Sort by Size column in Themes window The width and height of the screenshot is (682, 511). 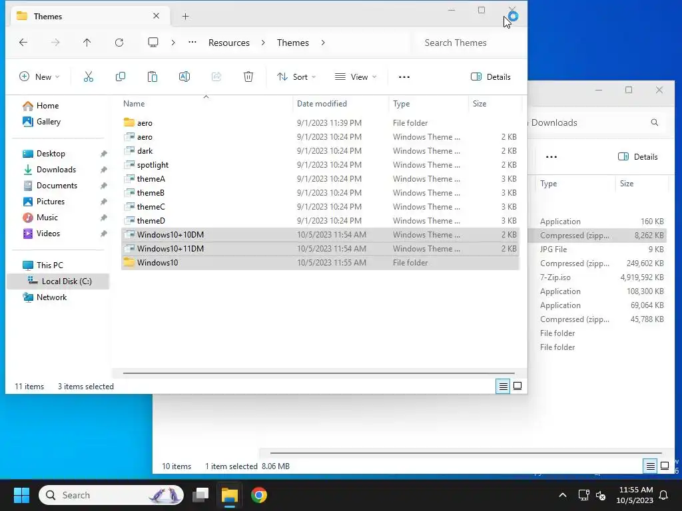coord(495,103)
